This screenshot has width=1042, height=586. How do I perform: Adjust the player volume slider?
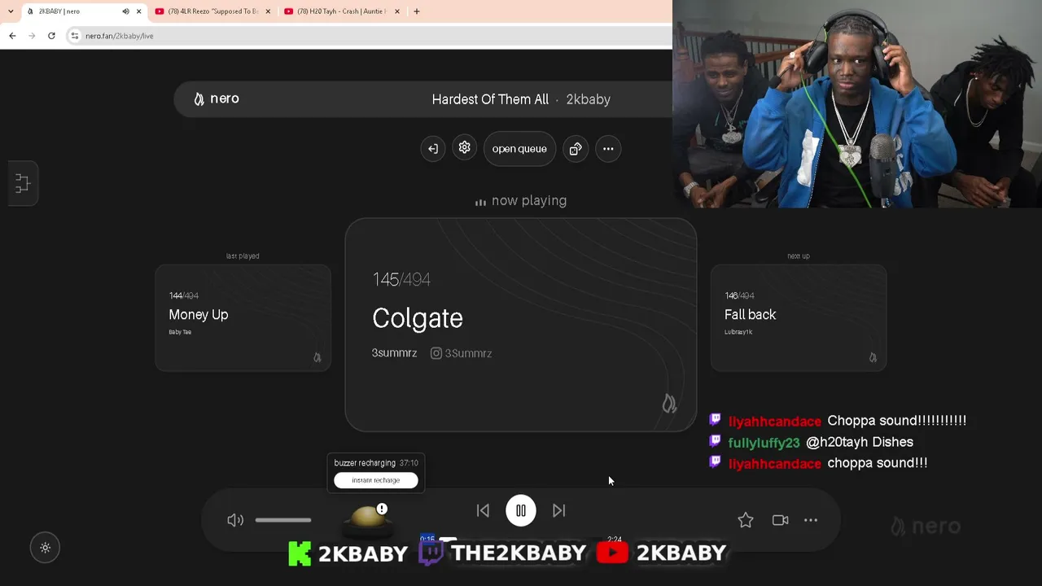click(x=283, y=520)
